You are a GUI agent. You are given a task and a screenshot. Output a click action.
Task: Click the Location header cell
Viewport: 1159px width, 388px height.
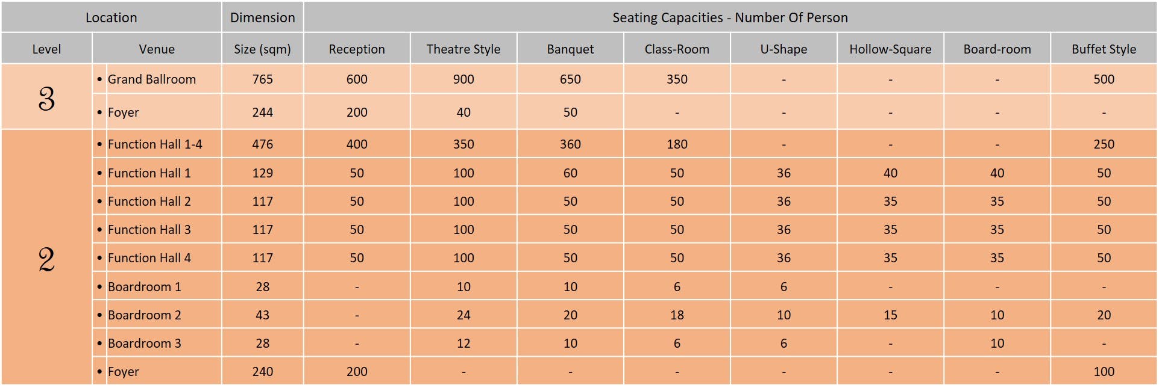(111, 17)
